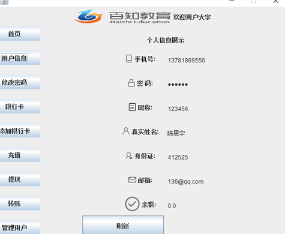Click the 真实姓名 label
285x234 pixels.
(x=145, y=132)
